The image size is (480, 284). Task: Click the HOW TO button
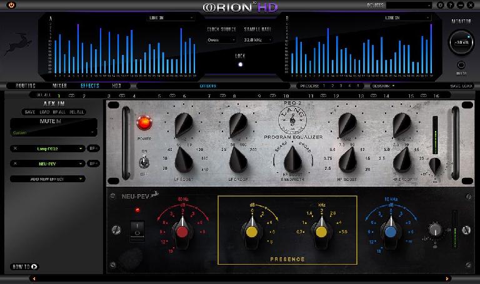[24, 267]
